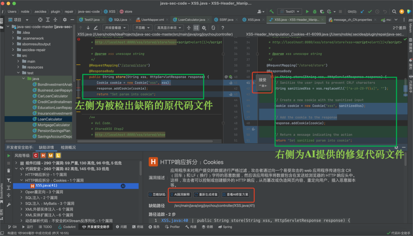Toggle critical risk level C filter
This screenshot has height=236, width=413.
pyautogui.click(x=36, y=156)
